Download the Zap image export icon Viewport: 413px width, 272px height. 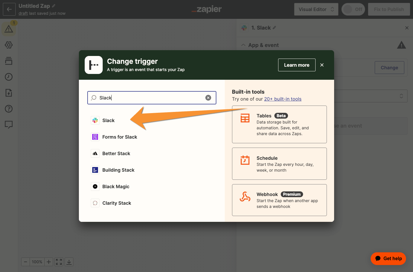click(69, 262)
